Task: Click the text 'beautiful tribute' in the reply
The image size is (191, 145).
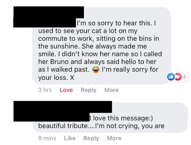Action: click(x=63, y=126)
